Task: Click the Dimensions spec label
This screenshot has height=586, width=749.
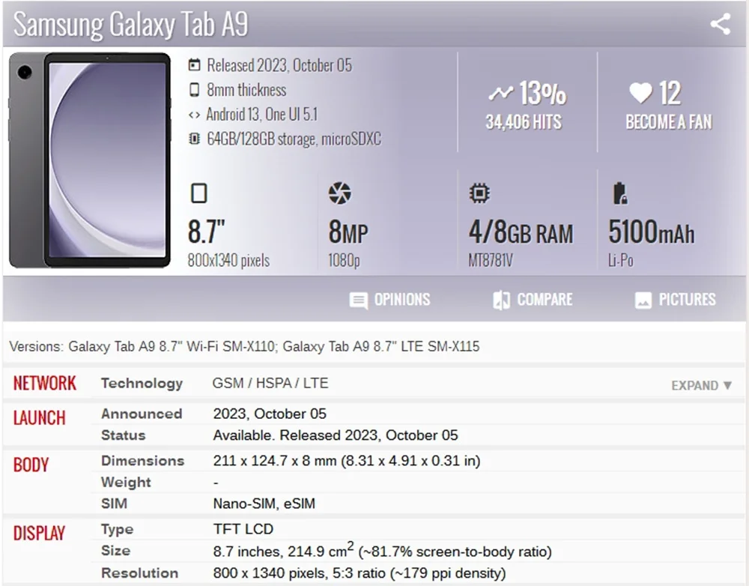Action: point(143,460)
